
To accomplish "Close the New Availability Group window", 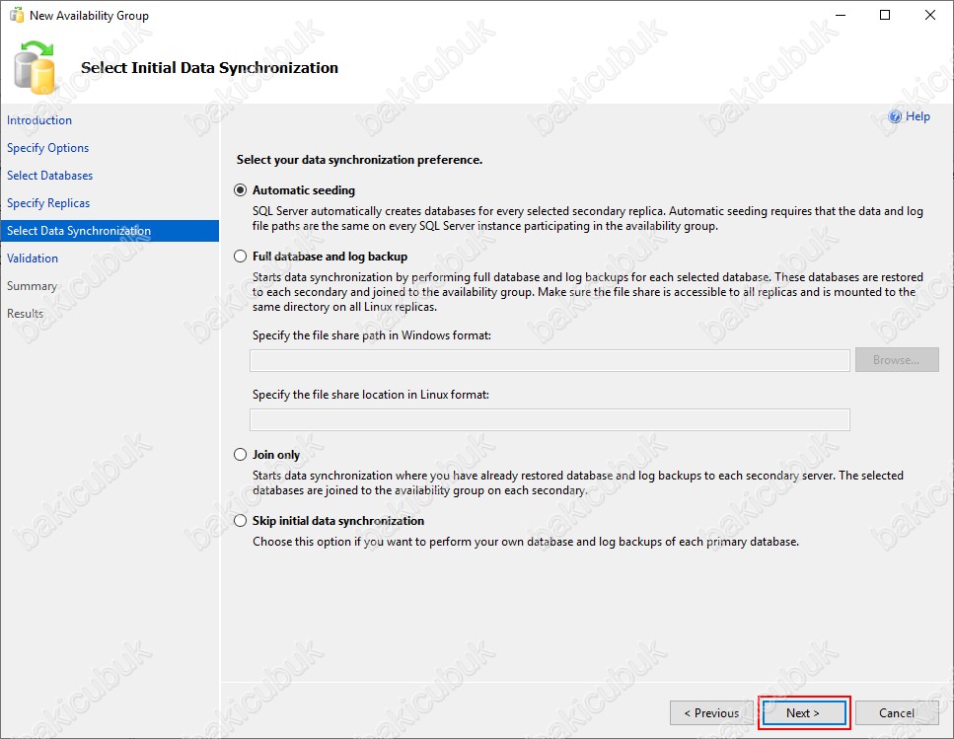I will (930, 15).
